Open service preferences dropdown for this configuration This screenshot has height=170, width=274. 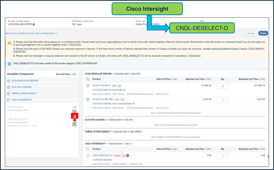click(32, 33)
